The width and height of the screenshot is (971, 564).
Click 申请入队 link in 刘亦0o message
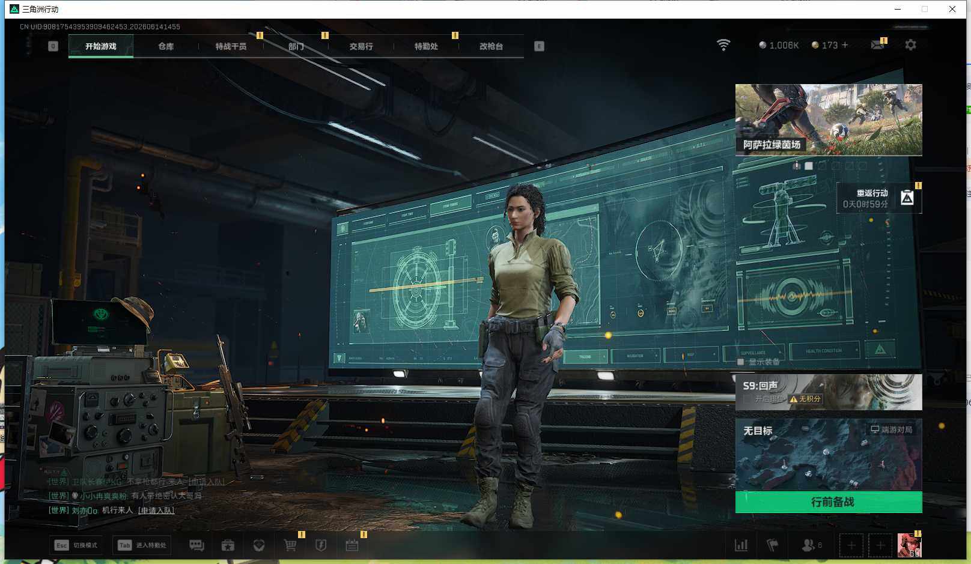tap(156, 511)
